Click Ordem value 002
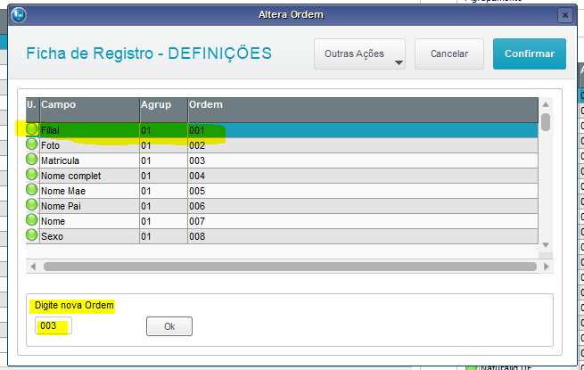The width and height of the screenshot is (584, 370). tap(197, 145)
